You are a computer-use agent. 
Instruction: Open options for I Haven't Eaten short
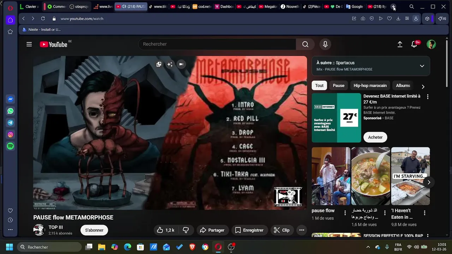(425, 213)
